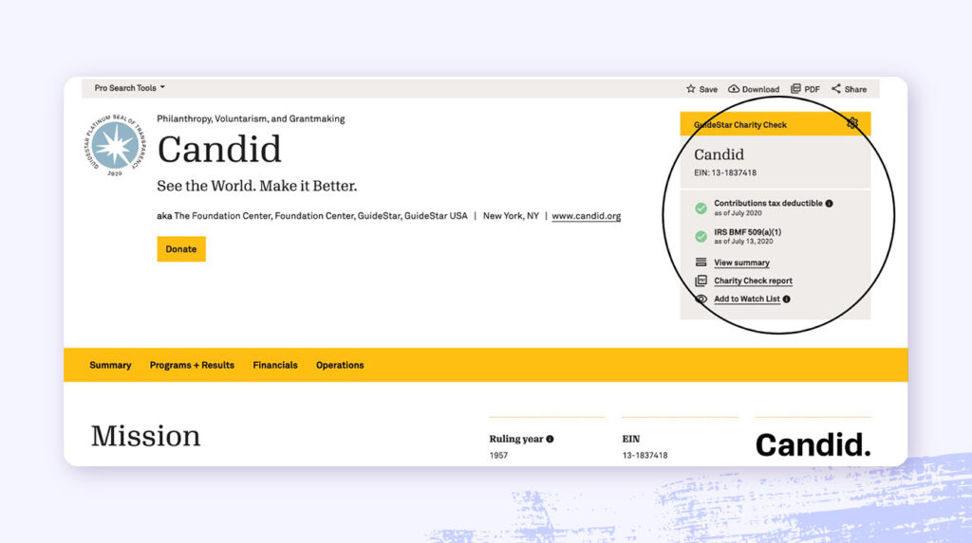Click the New York, NY location text
Viewport: 972px width, 543px height.
511,216
